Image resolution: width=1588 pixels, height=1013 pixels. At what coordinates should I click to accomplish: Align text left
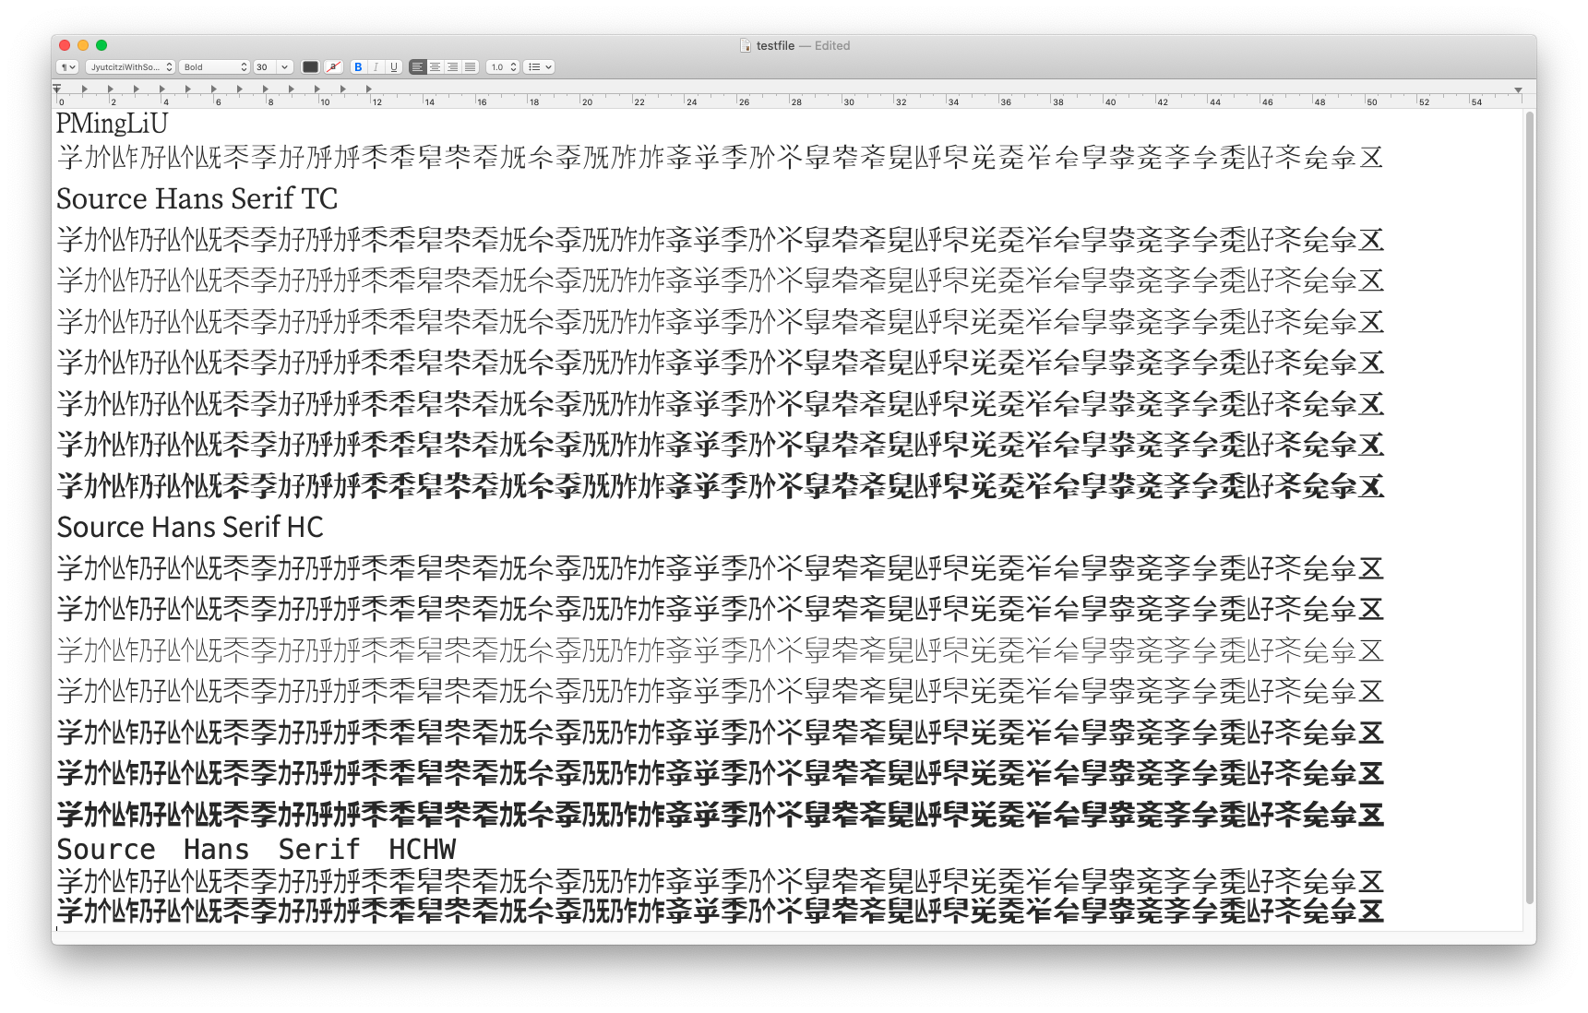coord(418,67)
